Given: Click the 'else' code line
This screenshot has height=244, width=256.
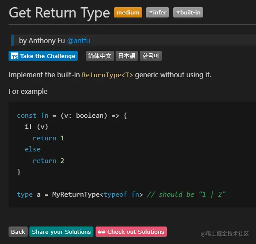Looking at the screenshot, I should (x=32, y=149).
